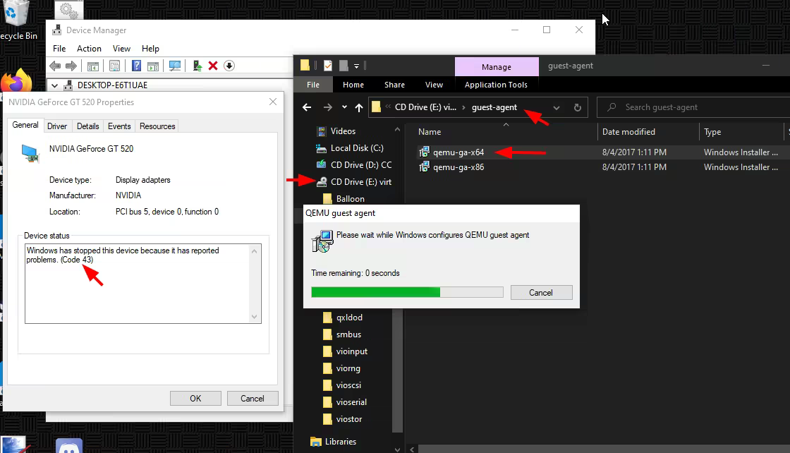Open the View menu in Device Manager
Image resolution: width=790 pixels, height=453 pixels.
pyautogui.click(x=121, y=49)
